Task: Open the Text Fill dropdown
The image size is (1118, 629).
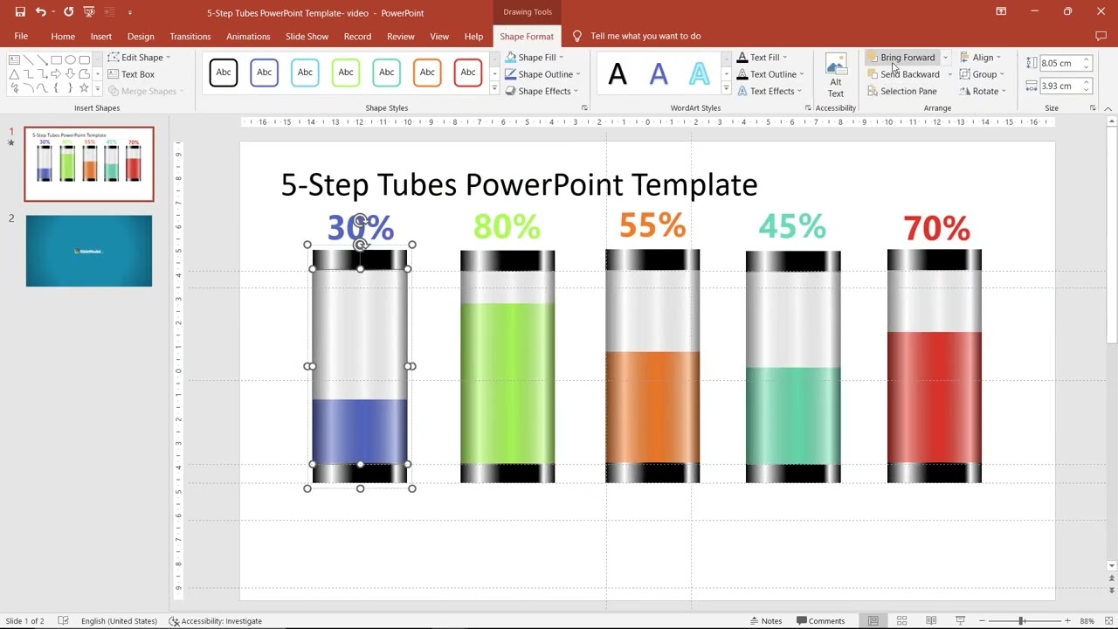Action: (762, 58)
